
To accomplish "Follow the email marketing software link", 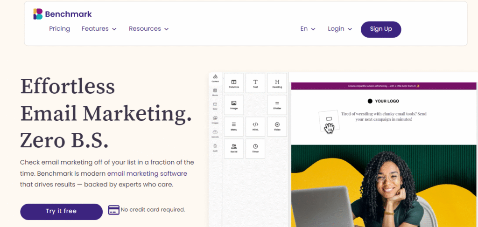I will [x=147, y=173].
